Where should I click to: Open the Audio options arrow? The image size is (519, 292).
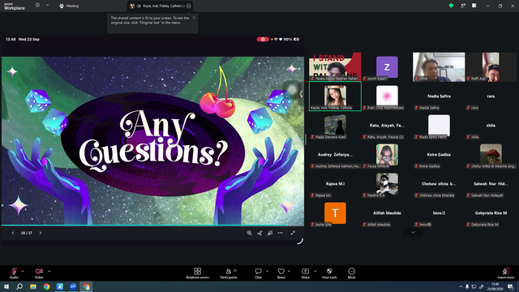[x=23, y=271]
